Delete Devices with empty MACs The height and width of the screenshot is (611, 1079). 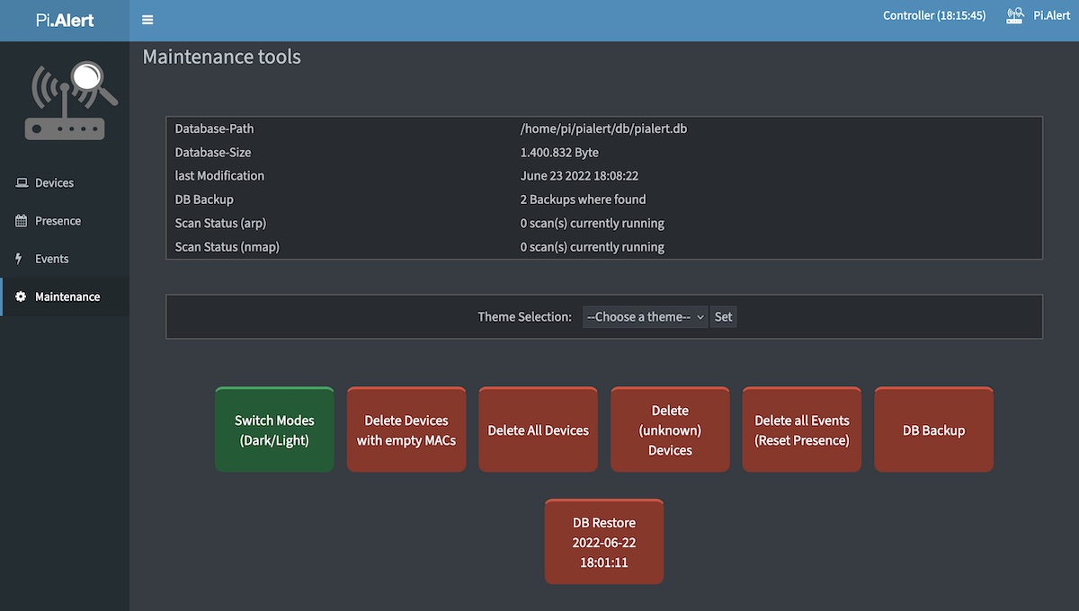click(406, 430)
